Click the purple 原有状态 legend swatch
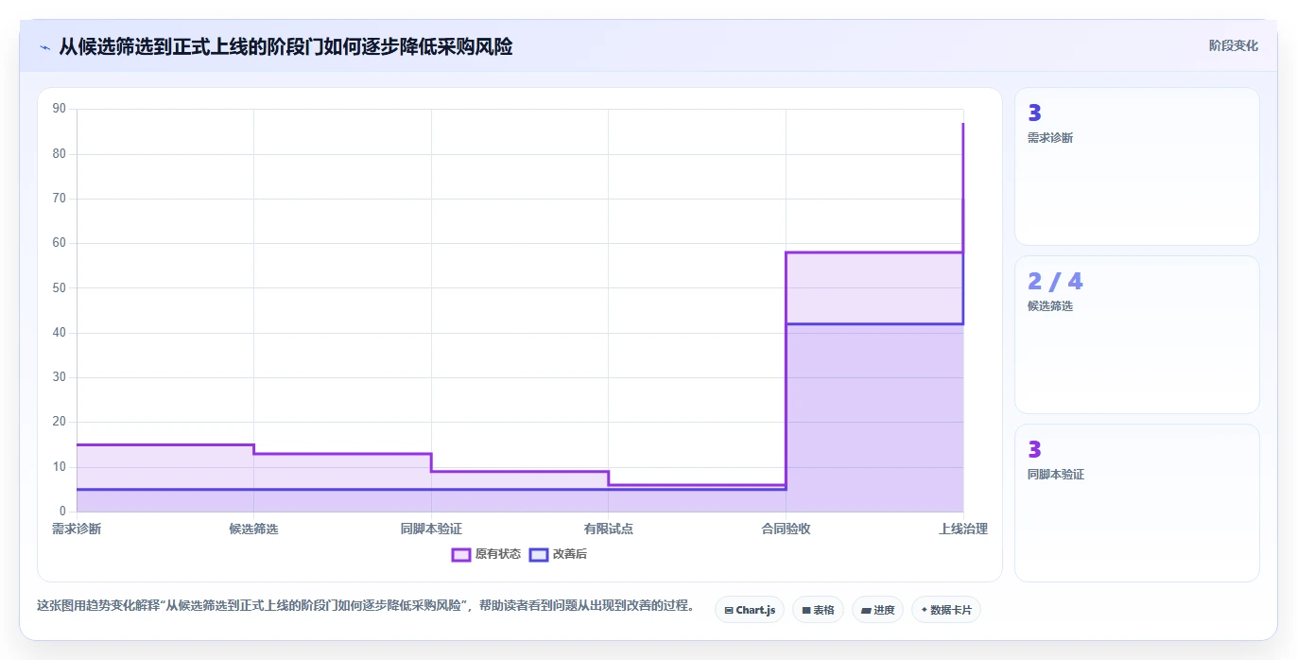Screen dimensions: 1297x660 coord(461,554)
